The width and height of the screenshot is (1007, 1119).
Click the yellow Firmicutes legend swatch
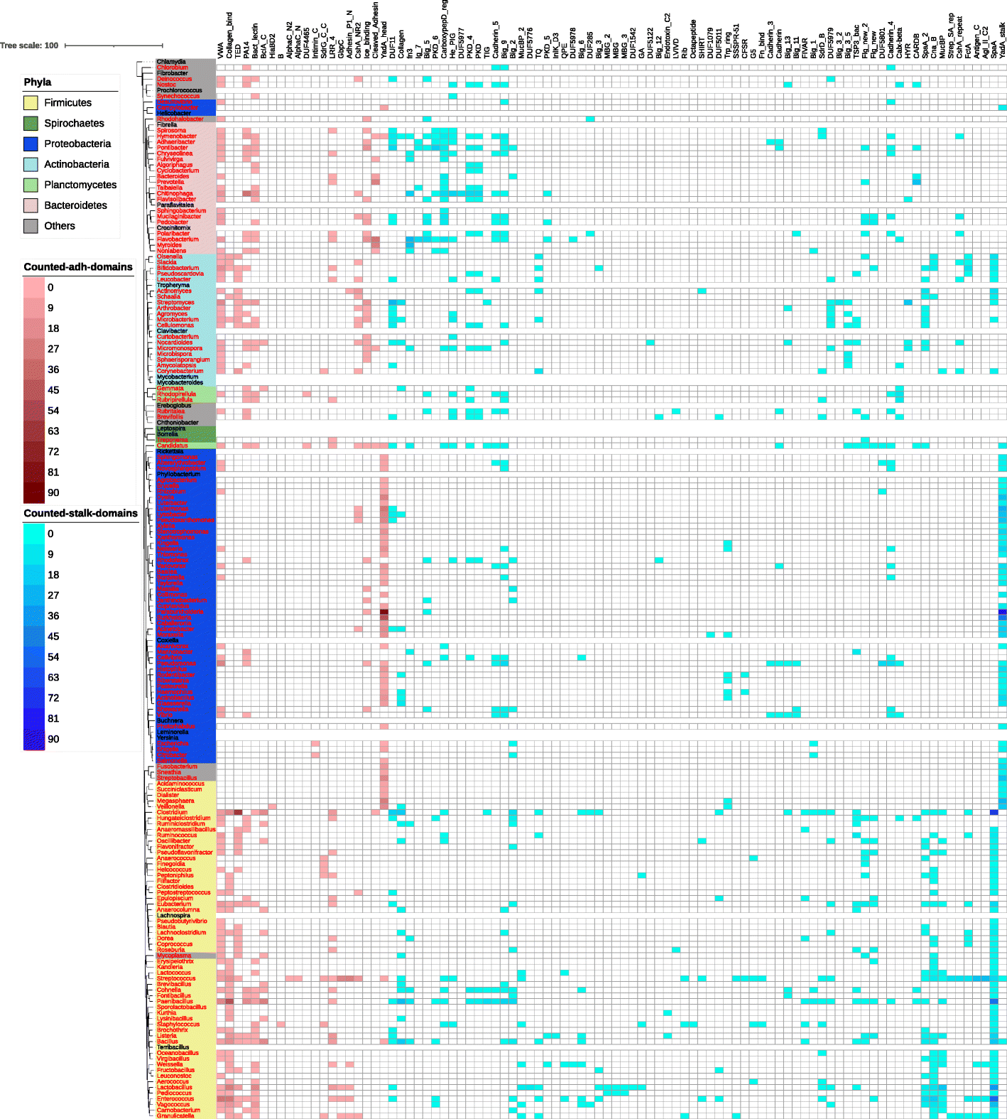[x=31, y=103]
